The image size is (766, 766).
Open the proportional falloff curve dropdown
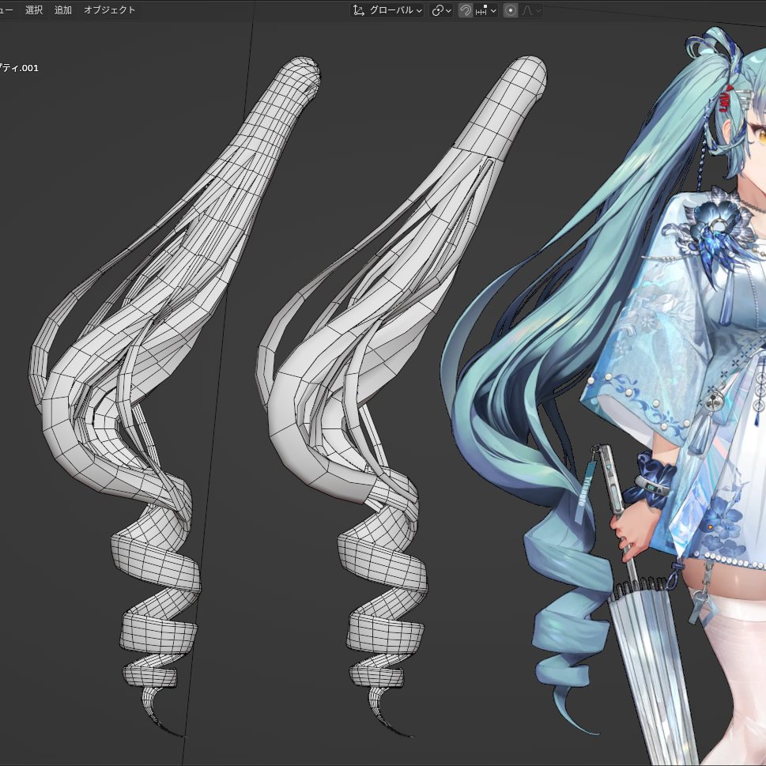531,10
